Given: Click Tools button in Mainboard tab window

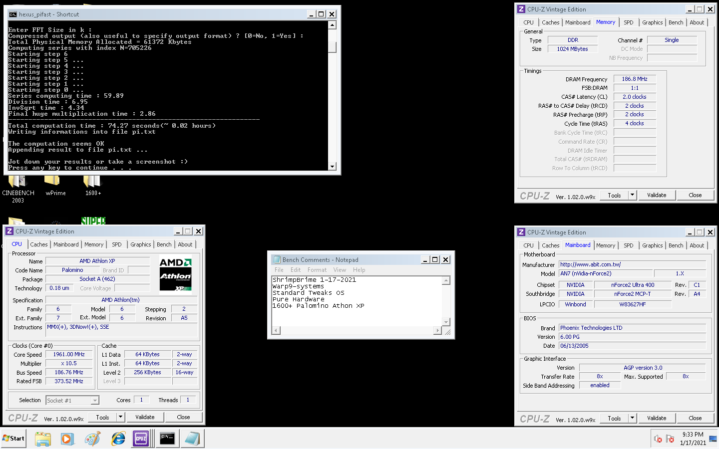Looking at the screenshot, I should pyautogui.click(x=615, y=418).
